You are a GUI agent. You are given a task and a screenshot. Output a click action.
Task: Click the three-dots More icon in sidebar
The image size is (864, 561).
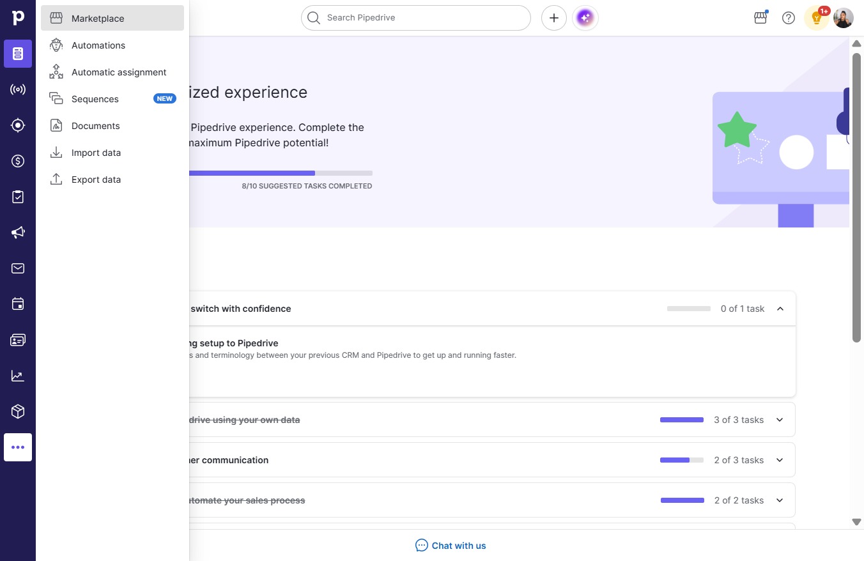point(18,447)
